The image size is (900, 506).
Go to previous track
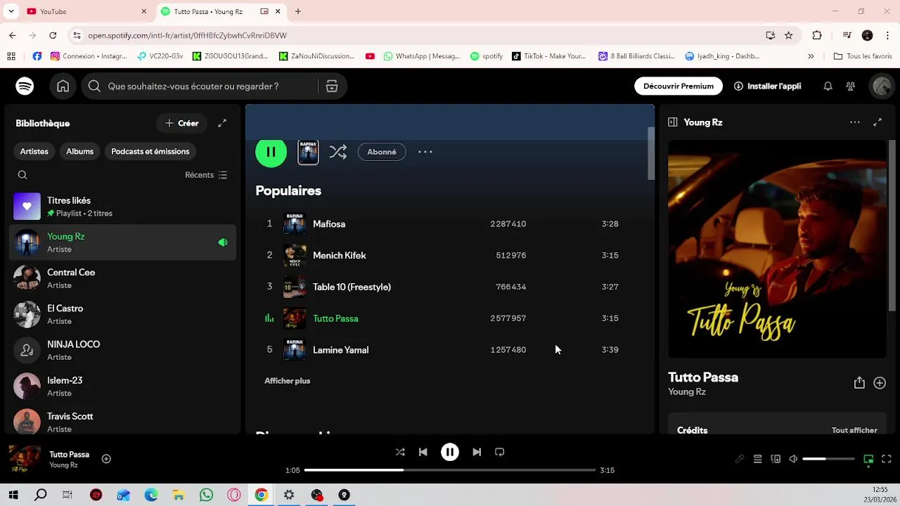pos(423,452)
